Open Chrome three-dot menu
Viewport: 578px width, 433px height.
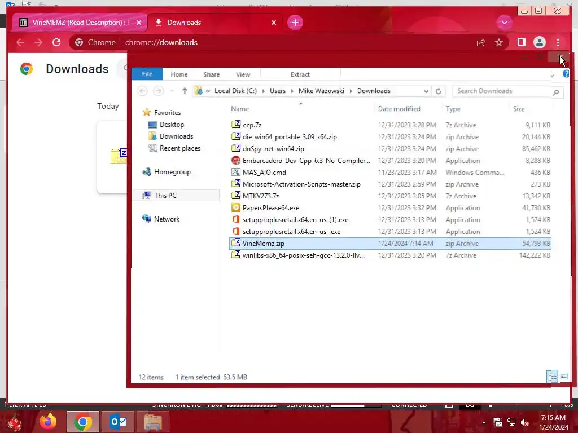point(558,42)
